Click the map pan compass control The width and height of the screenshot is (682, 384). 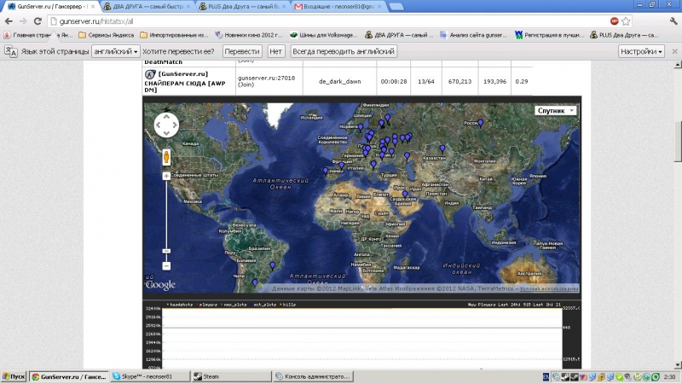point(166,129)
